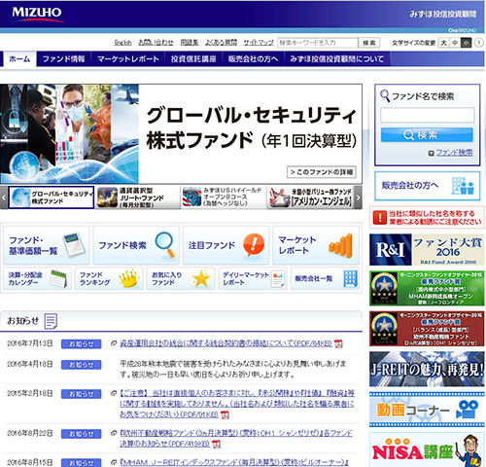486x467 pixels.
Task: Show next fund in carousel
Action: pos(358,198)
